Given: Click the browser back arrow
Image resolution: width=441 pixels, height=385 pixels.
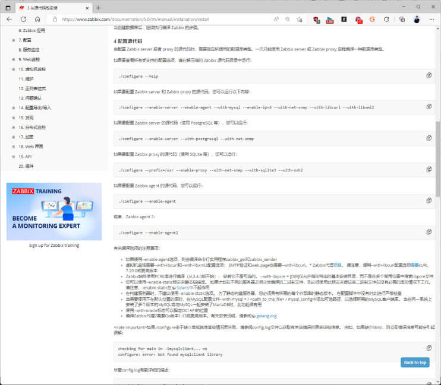Looking at the screenshot, I should (x=10, y=19).
